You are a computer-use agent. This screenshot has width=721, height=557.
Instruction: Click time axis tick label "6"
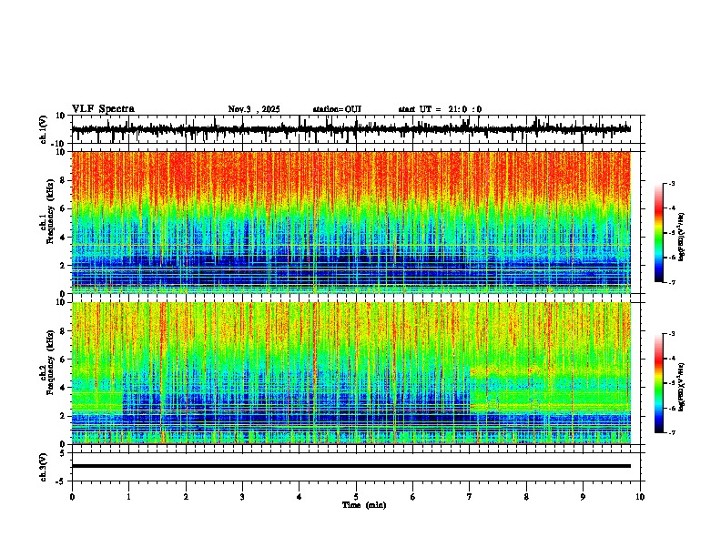pos(413,497)
